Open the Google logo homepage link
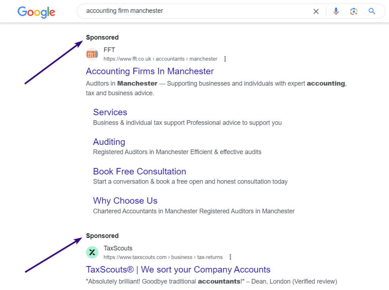389x290 pixels. tap(36, 12)
